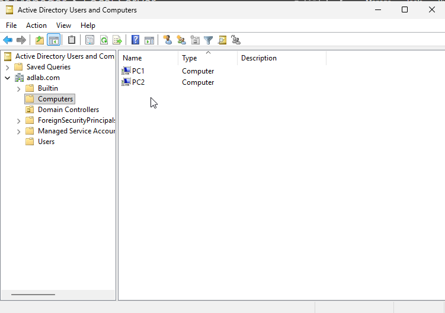Click the tree pane horizontal scrollbar
445x313 pixels.
point(33,295)
